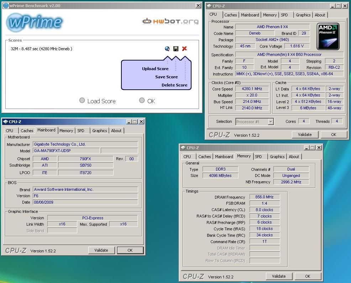Open the hwbot.org logo link

171,21
